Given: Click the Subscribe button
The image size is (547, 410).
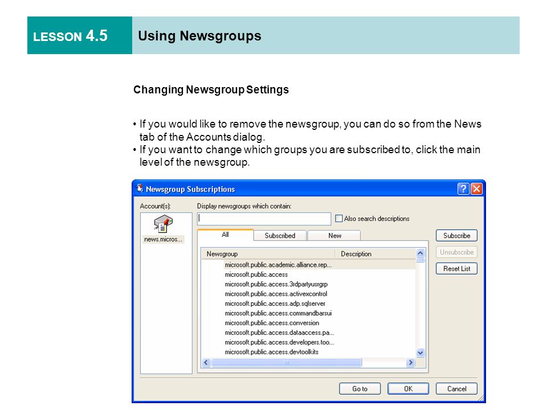Looking at the screenshot, I should pyautogui.click(x=456, y=236).
